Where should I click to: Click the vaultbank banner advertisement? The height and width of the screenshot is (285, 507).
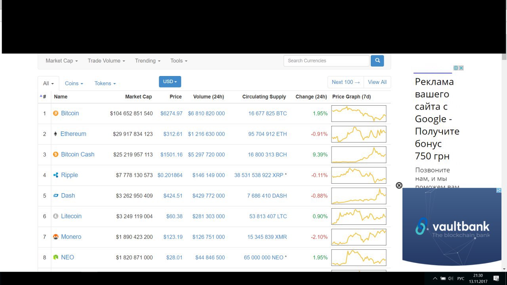pos(452,227)
